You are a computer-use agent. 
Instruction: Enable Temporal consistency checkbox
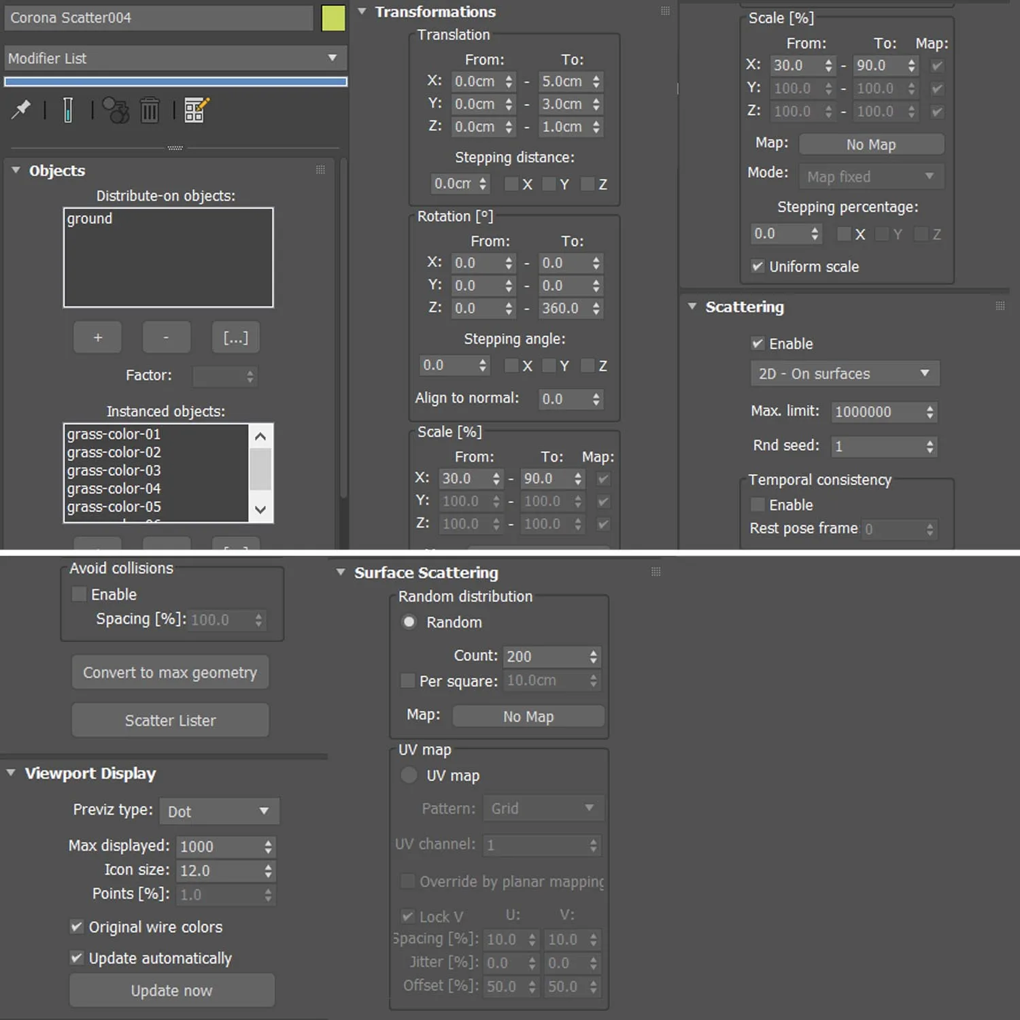pos(758,504)
